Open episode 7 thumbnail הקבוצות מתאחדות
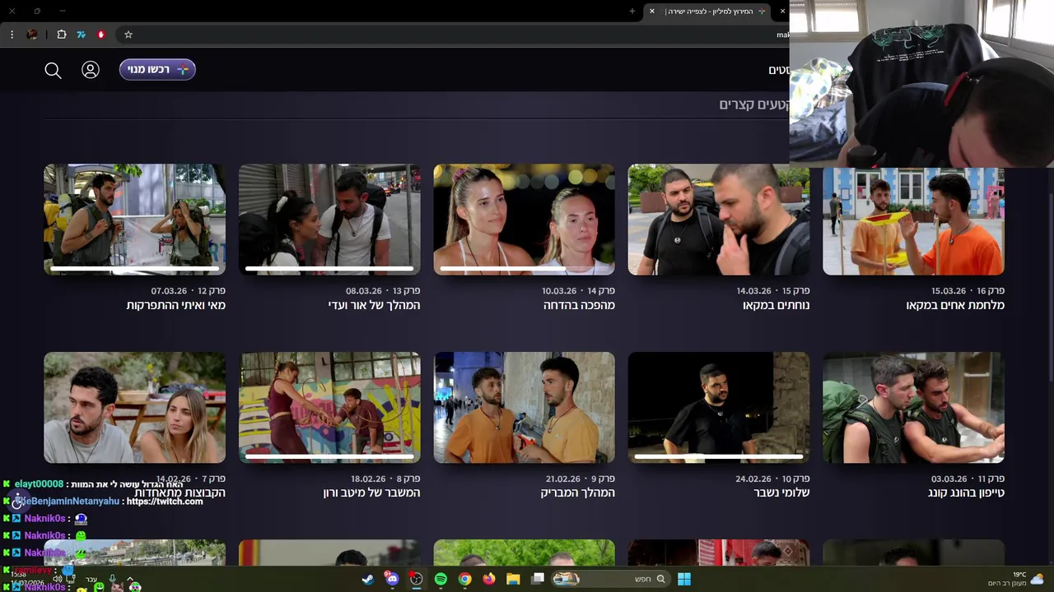This screenshot has height=592, width=1054. pos(134,408)
